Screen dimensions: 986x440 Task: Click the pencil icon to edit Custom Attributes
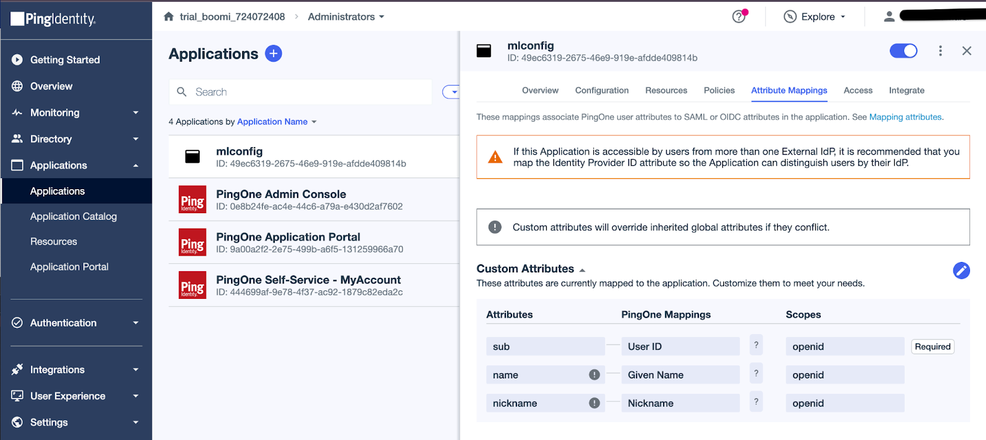(961, 271)
